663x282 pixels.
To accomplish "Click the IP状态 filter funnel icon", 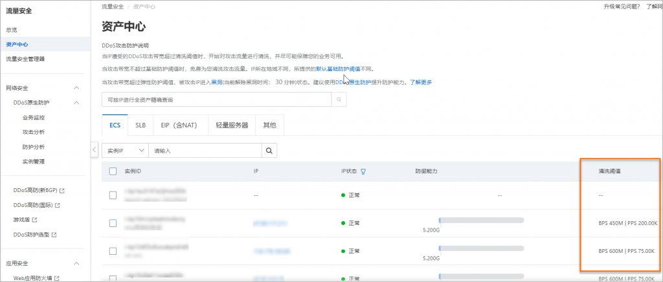I will [x=363, y=171].
